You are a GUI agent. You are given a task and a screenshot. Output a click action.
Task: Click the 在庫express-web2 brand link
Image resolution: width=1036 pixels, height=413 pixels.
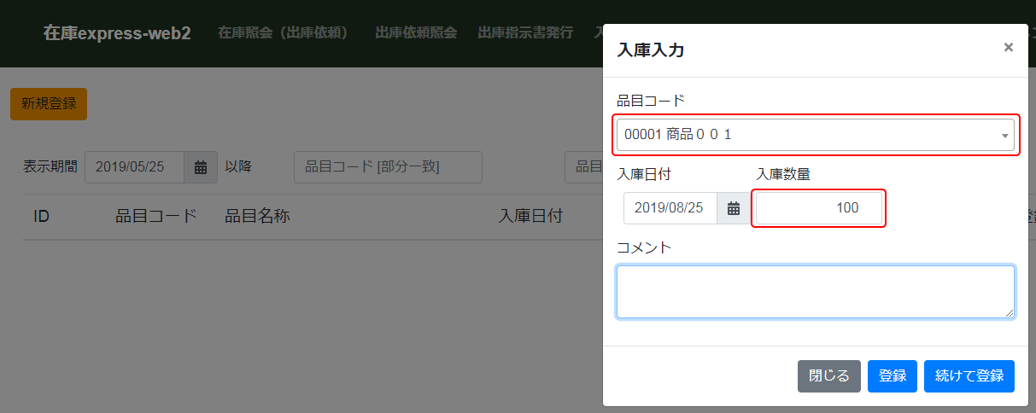[x=117, y=33]
